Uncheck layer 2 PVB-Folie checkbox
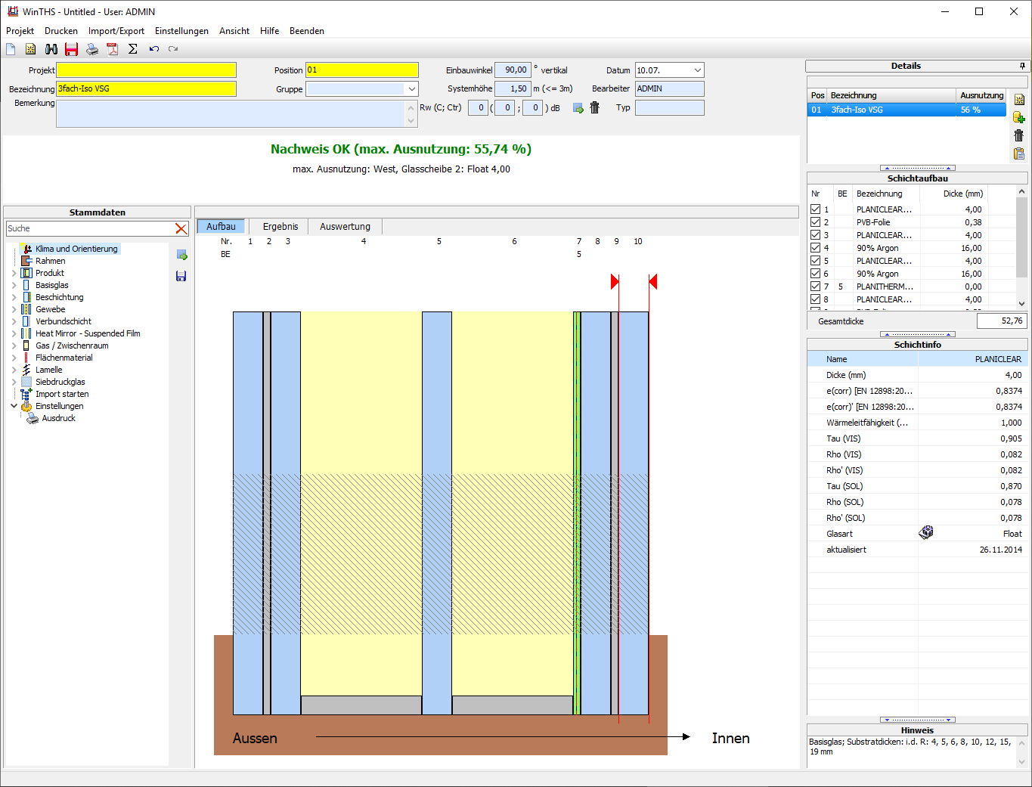The width and height of the screenshot is (1032, 787). pyautogui.click(x=816, y=222)
